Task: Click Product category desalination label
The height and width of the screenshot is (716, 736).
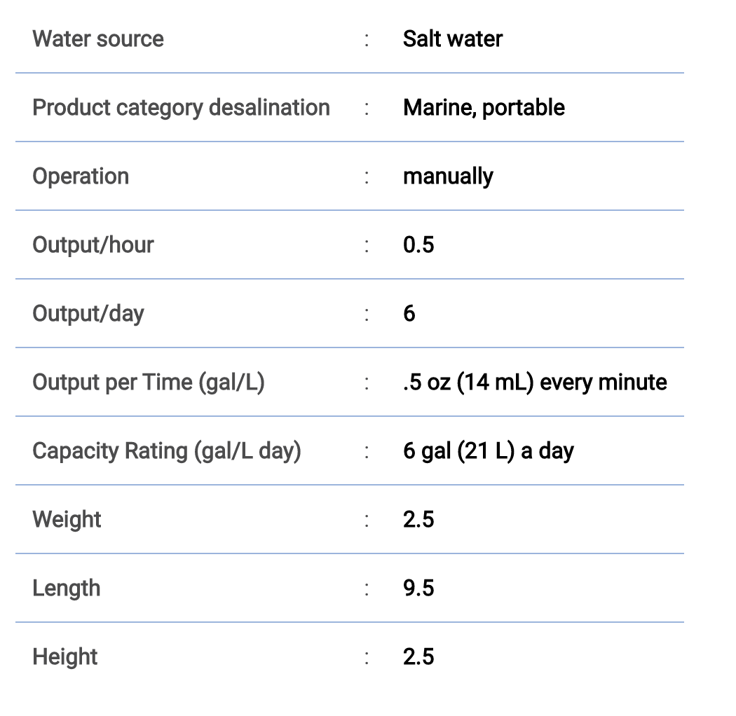Action: click(181, 107)
